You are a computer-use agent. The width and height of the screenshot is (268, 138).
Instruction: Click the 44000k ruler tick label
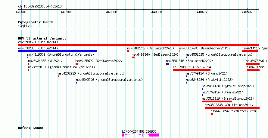(21, 12)
